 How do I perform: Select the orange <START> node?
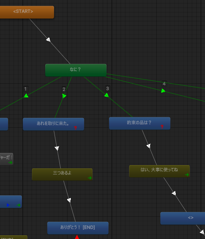[27, 12]
